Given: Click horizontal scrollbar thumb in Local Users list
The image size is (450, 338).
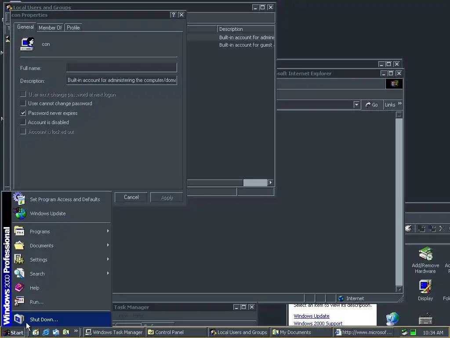Looking at the screenshot, I should point(255,183).
